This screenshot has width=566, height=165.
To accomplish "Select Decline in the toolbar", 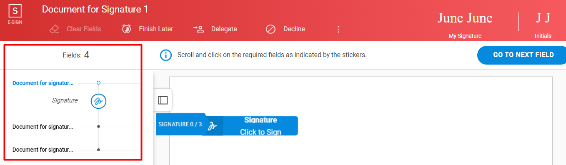I will 294,29.
